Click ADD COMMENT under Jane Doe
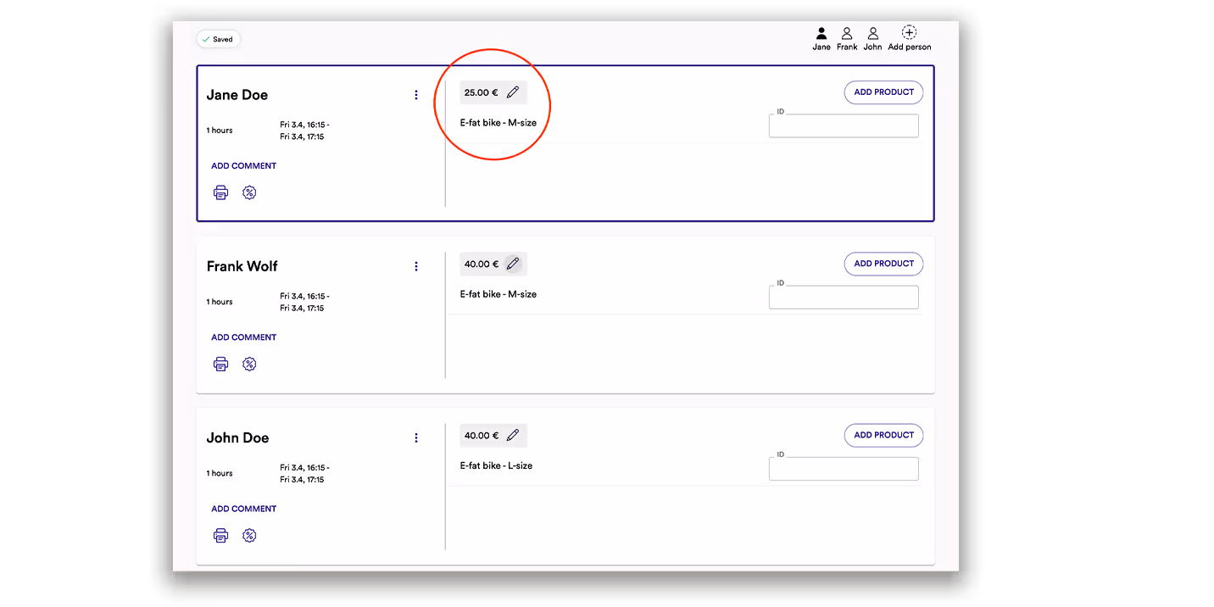The height and width of the screenshot is (607, 1214). pos(243,166)
